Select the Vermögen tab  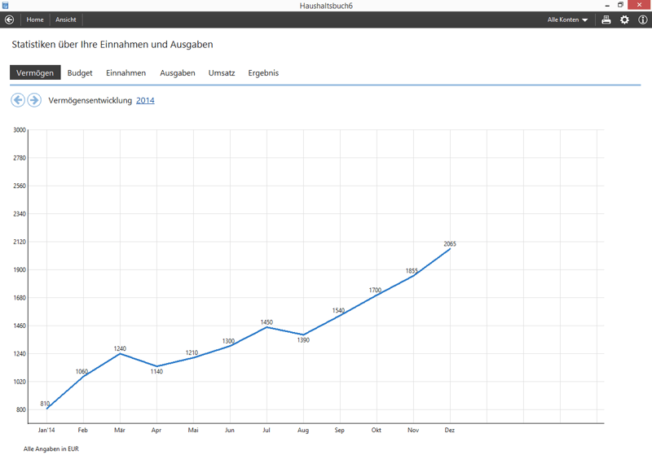pos(35,72)
